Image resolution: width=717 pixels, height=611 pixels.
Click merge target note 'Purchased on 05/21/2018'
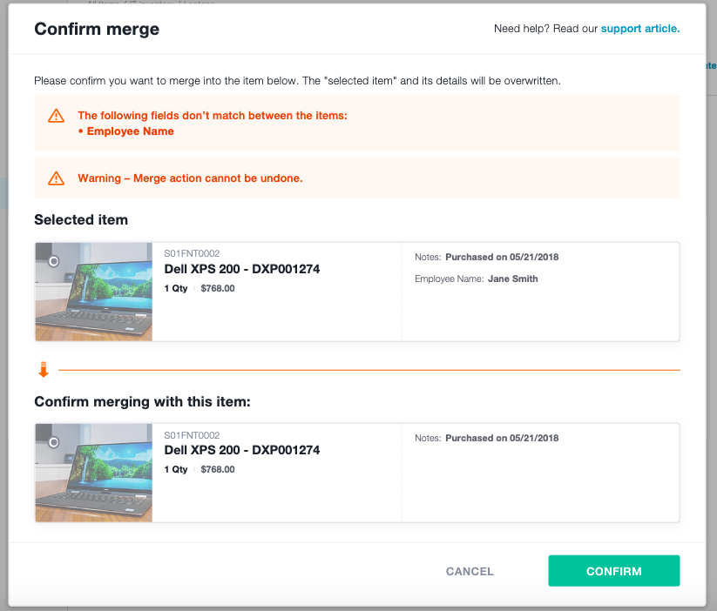(502, 438)
